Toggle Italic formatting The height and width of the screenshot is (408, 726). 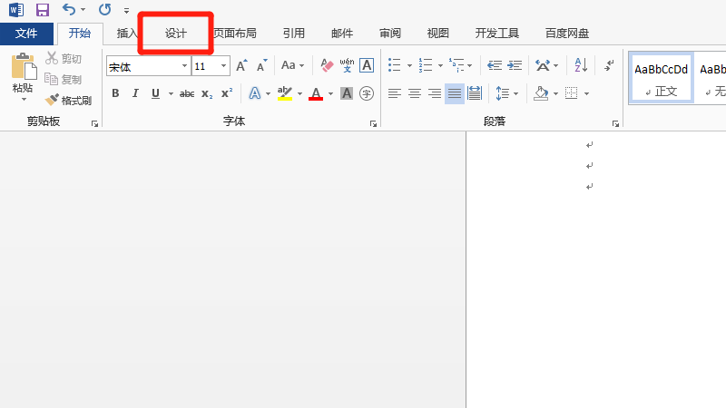coord(135,93)
